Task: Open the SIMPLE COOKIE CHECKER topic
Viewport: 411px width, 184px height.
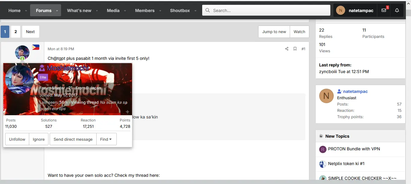Action: click(x=363, y=178)
